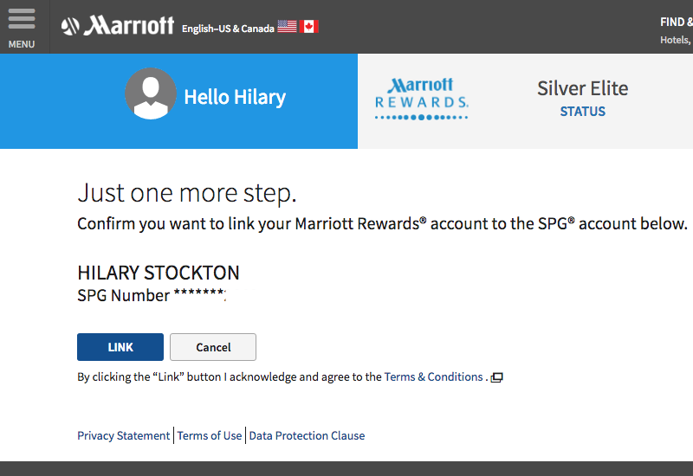
Task: Open the Terms of Use link
Action: 210,435
